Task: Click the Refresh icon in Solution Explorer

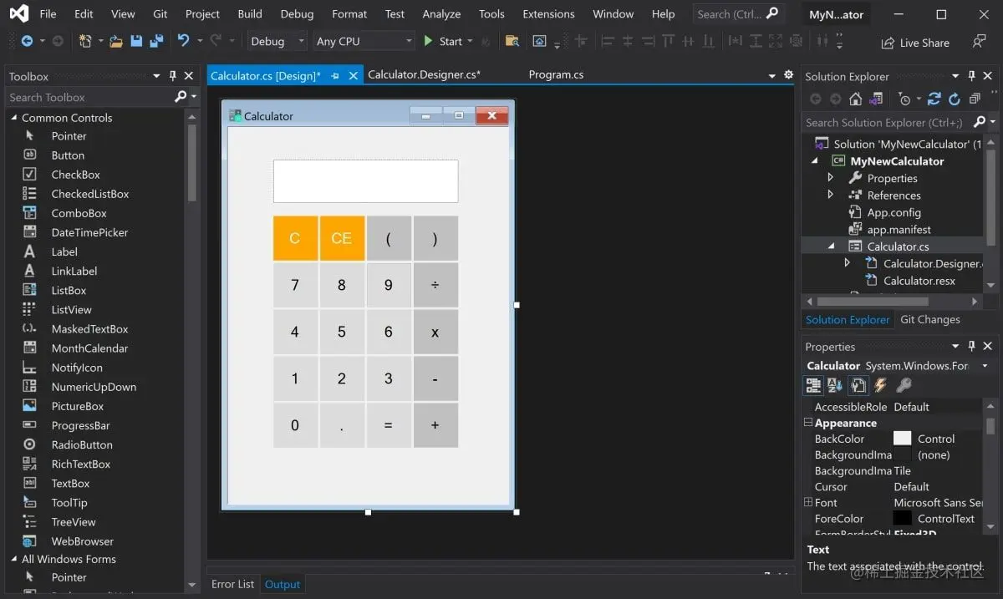Action: (954, 99)
